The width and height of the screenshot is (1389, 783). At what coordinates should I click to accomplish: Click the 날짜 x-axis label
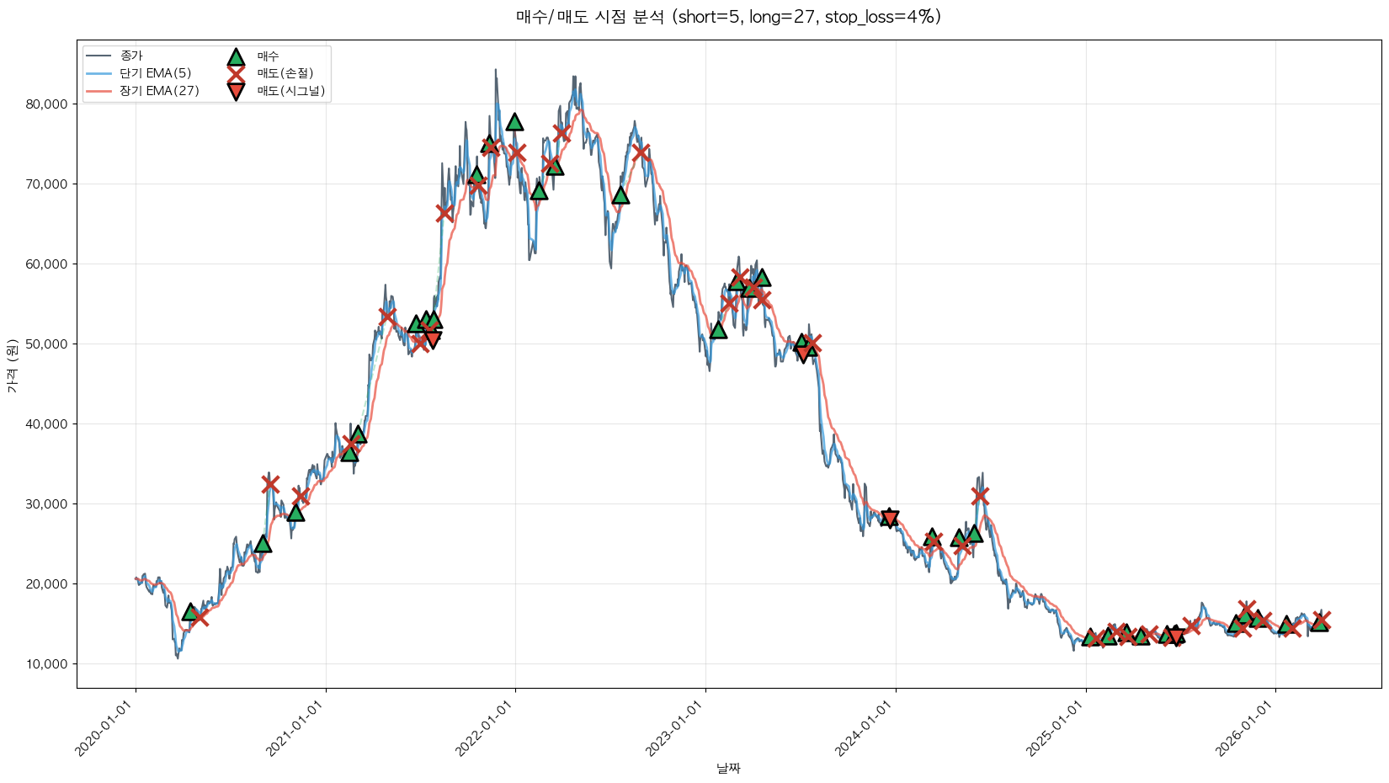click(x=728, y=768)
